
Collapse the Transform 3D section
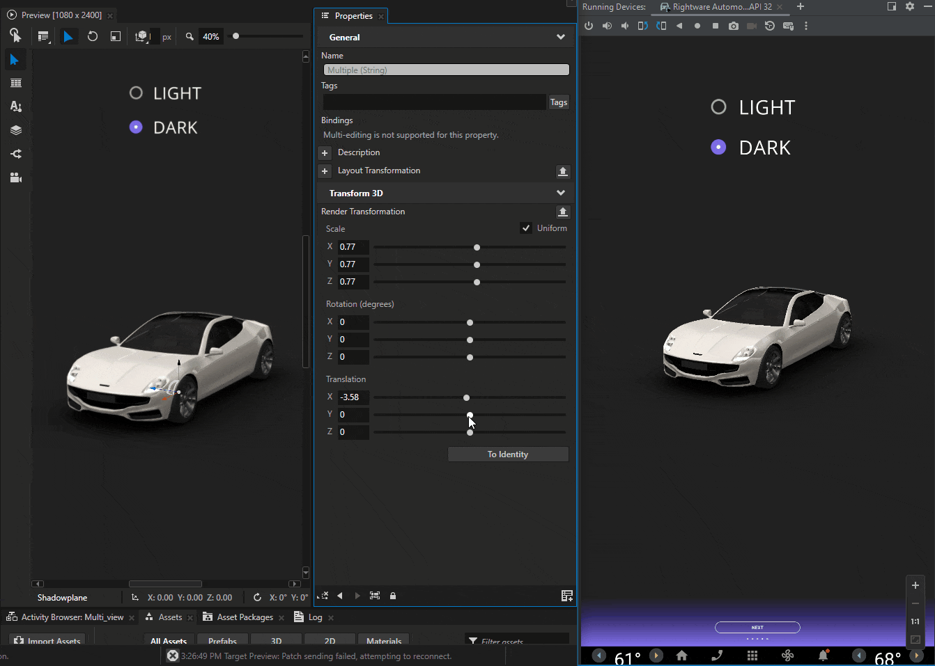click(x=561, y=193)
